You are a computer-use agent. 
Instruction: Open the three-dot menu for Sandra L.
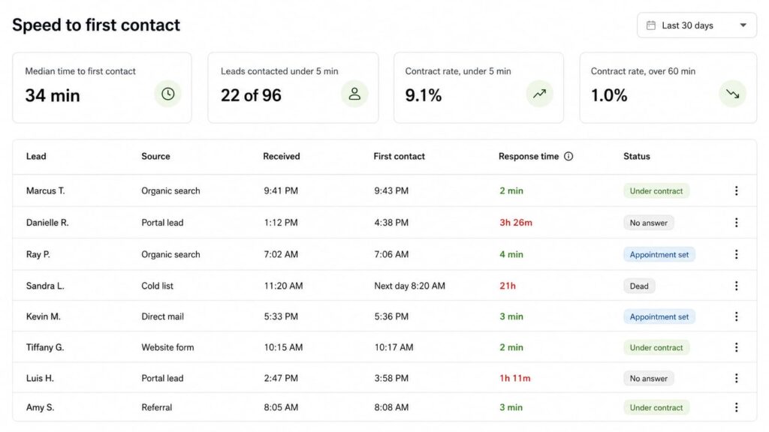point(736,286)
